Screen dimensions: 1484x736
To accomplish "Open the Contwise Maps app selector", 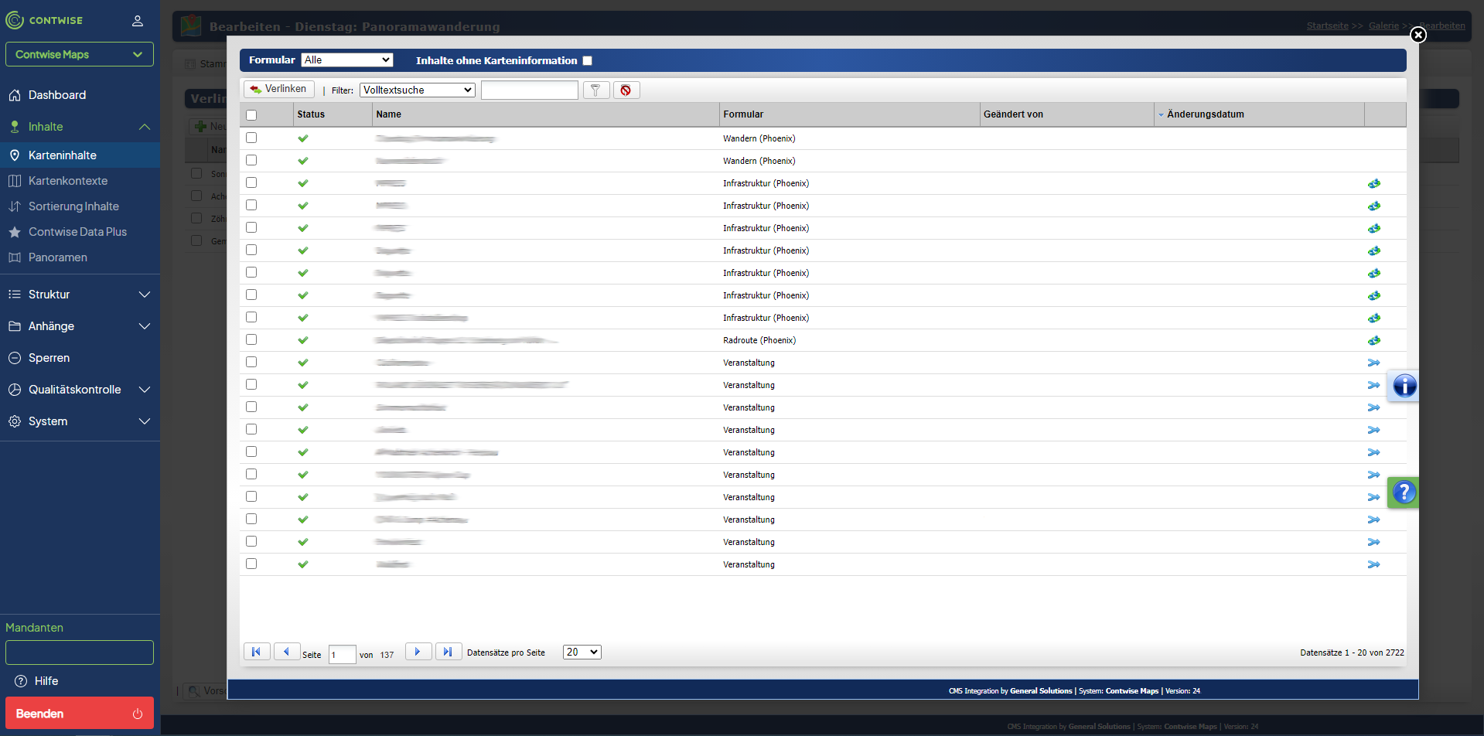I will click(80, 54).
